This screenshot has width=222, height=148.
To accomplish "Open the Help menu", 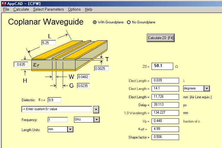I will 89,9.
